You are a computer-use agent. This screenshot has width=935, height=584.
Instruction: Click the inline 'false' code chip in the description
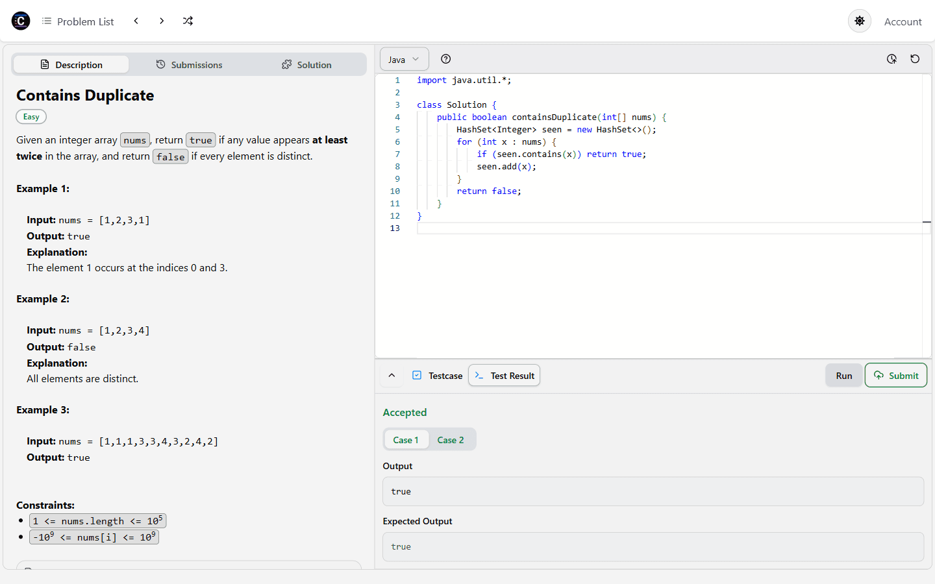(171, 156)
